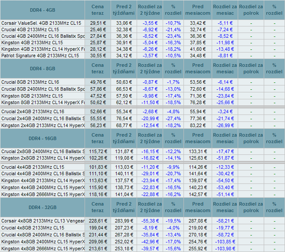Select the 83,22 € month-ago price
Viewport: 285px width, 252px height.
198,125
